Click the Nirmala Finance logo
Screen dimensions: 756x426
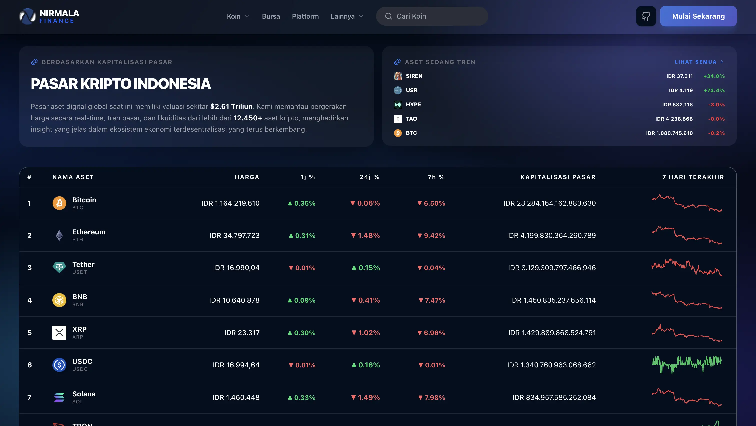click(49, 16)
